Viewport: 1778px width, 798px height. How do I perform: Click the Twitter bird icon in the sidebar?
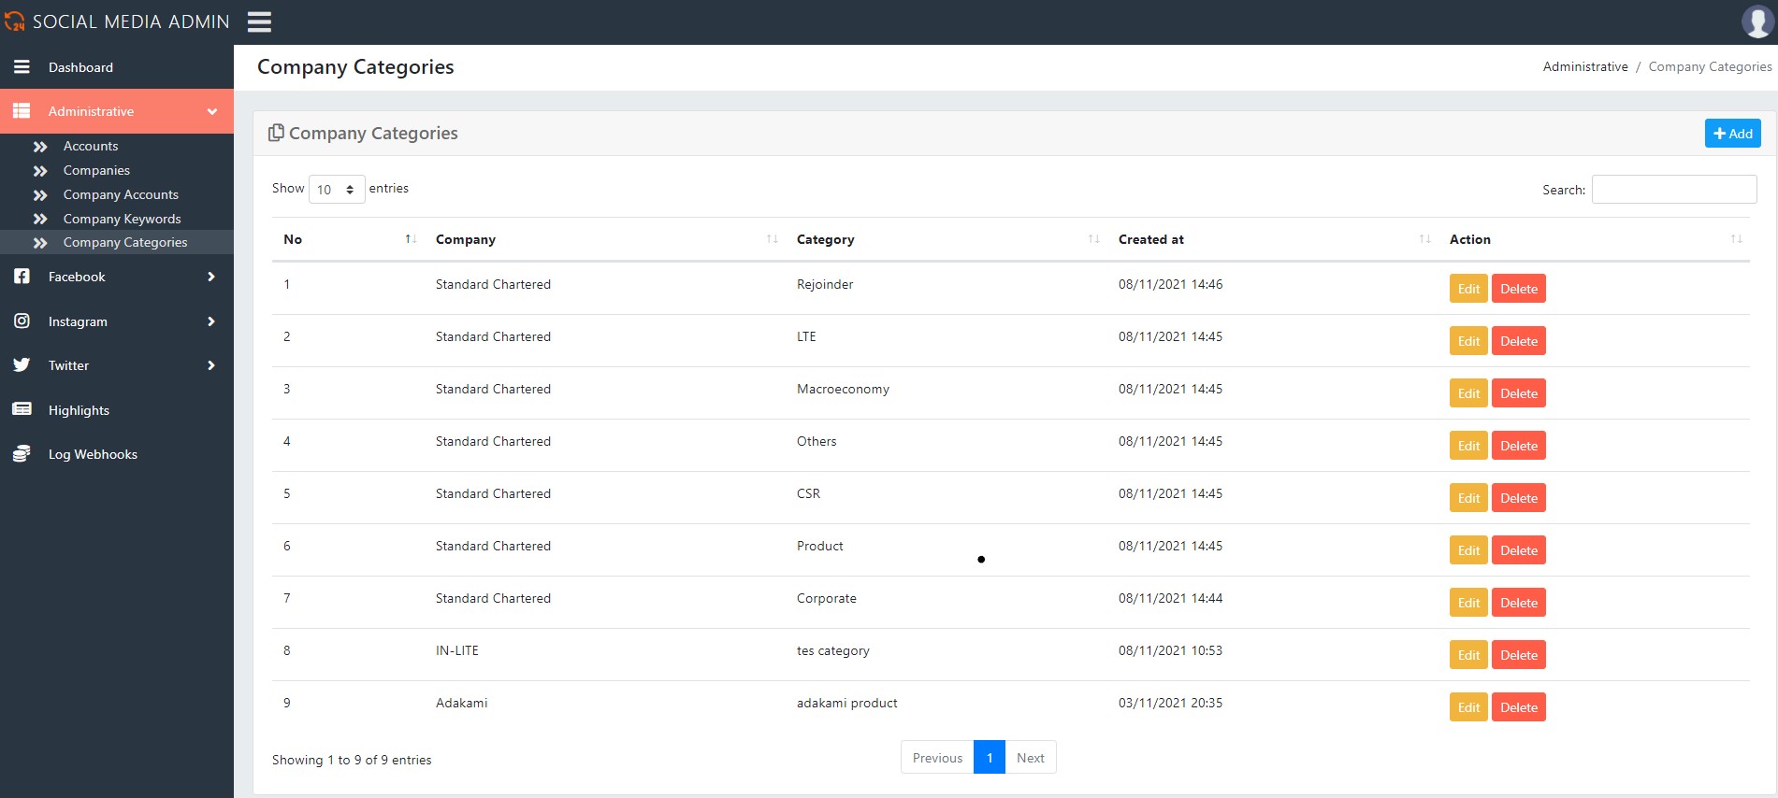(22, 365)
